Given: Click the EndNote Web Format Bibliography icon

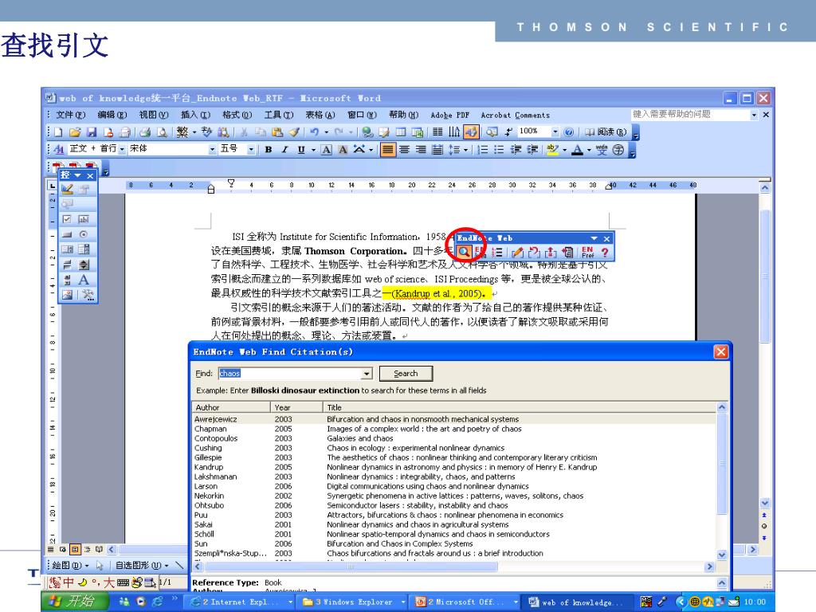Looking at the screenshot, I should pyautogui.click(x=497, y=253).
